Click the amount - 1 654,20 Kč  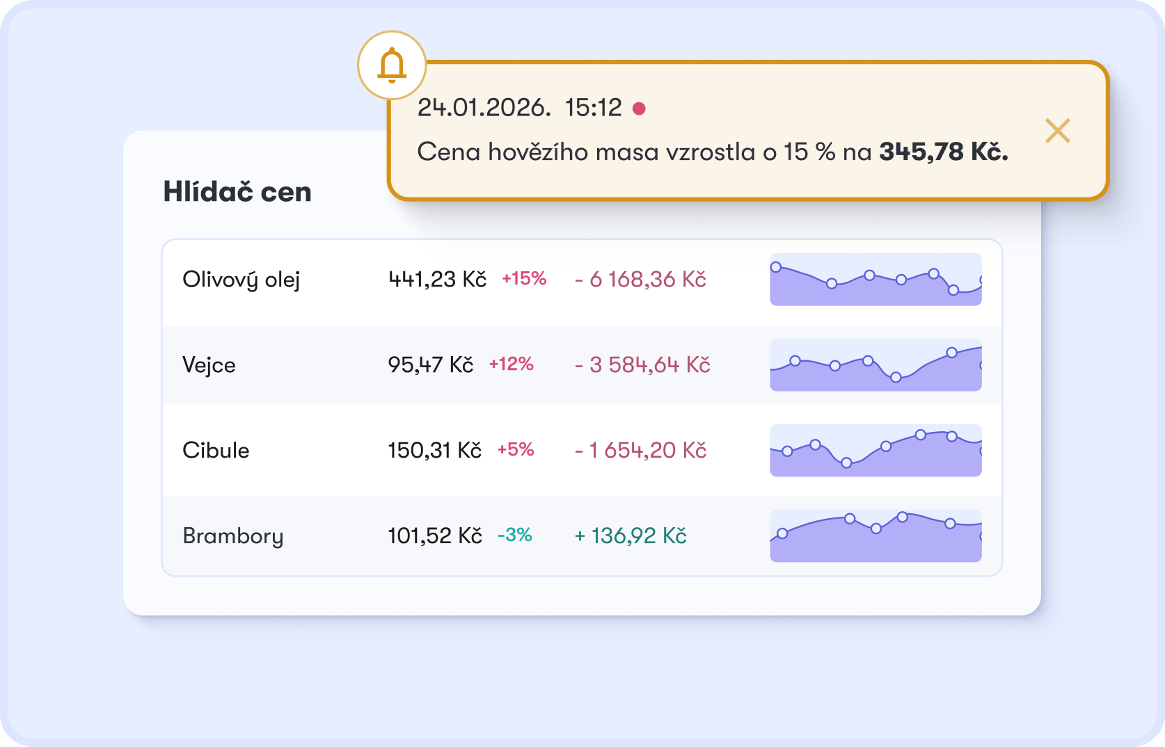point(640,451)
